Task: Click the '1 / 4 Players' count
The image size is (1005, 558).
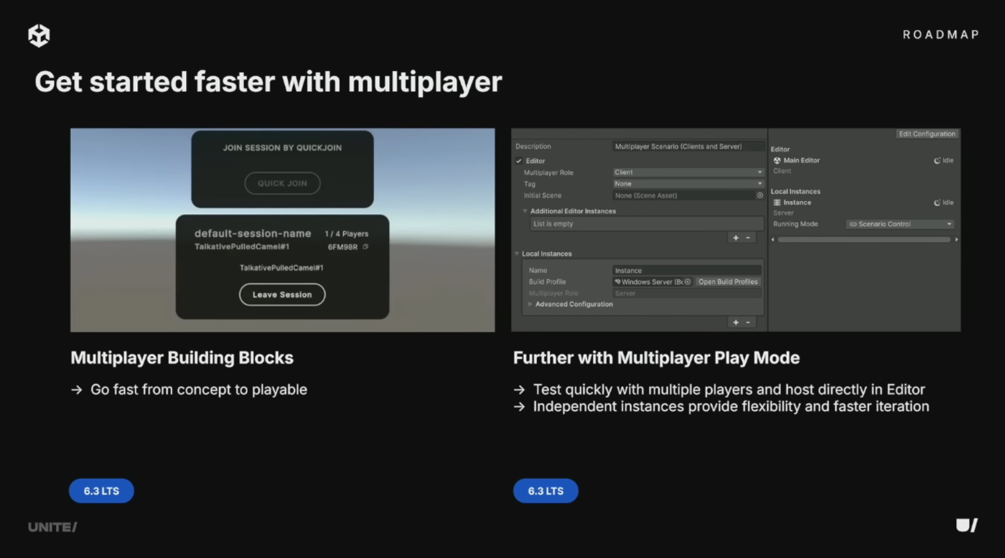Action: coord(347,234)
